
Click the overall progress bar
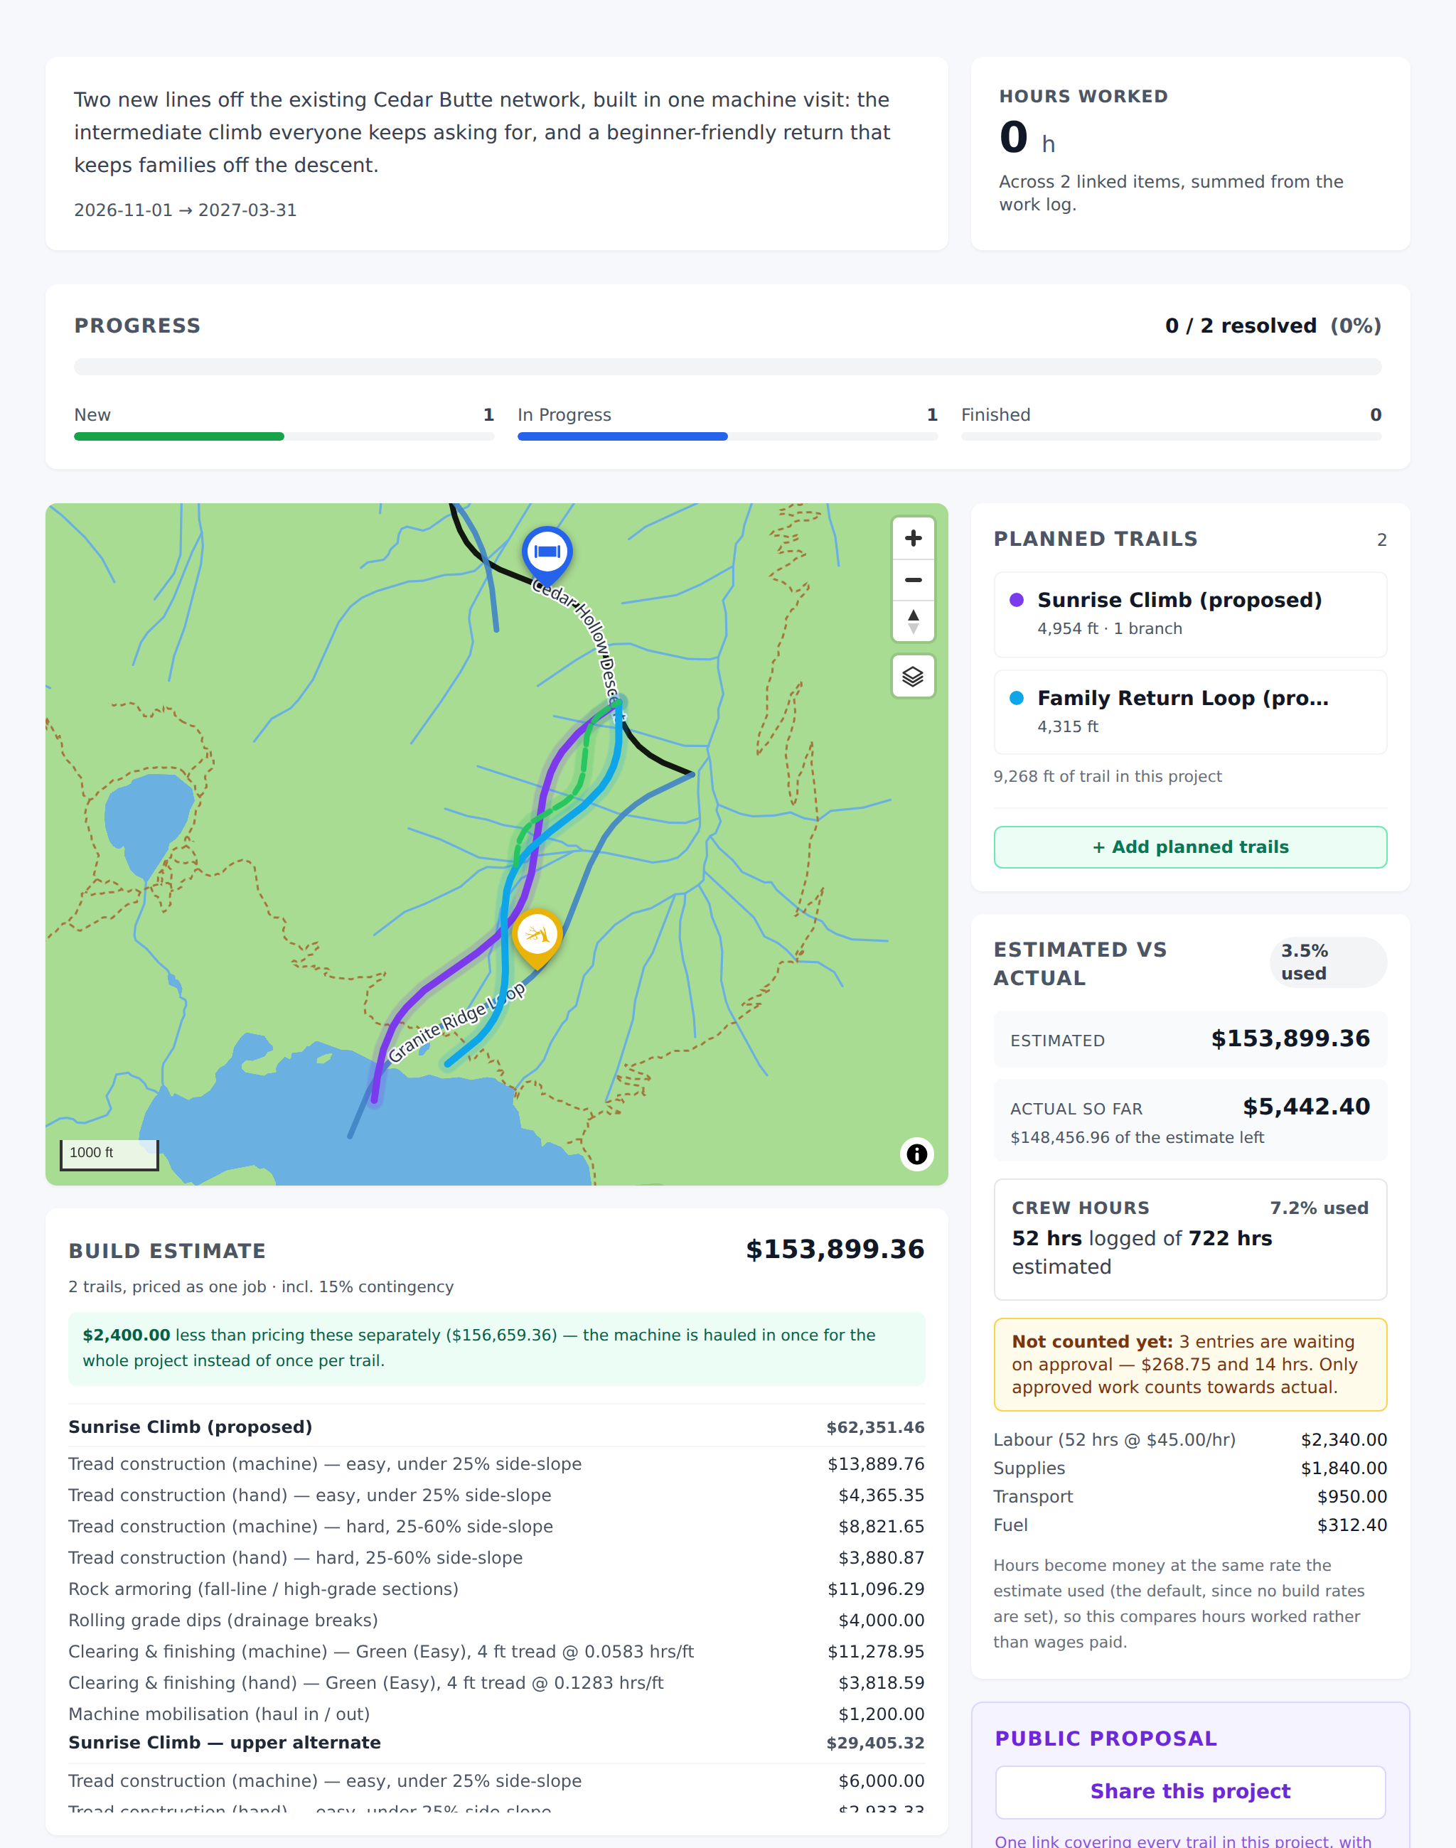coord(727,367)
